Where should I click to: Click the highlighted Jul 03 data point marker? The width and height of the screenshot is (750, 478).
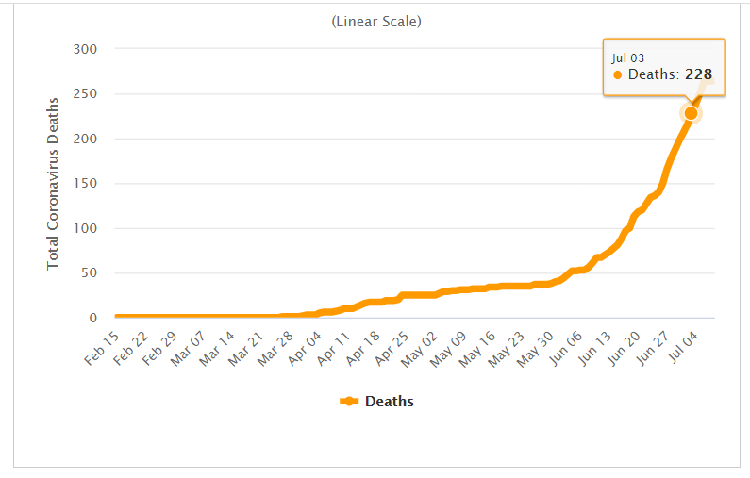(x=691, y=113)
